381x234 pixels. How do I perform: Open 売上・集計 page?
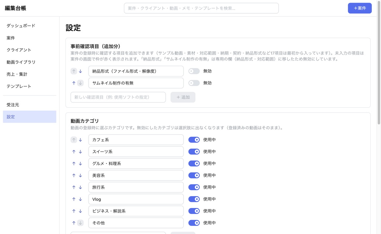30,74
